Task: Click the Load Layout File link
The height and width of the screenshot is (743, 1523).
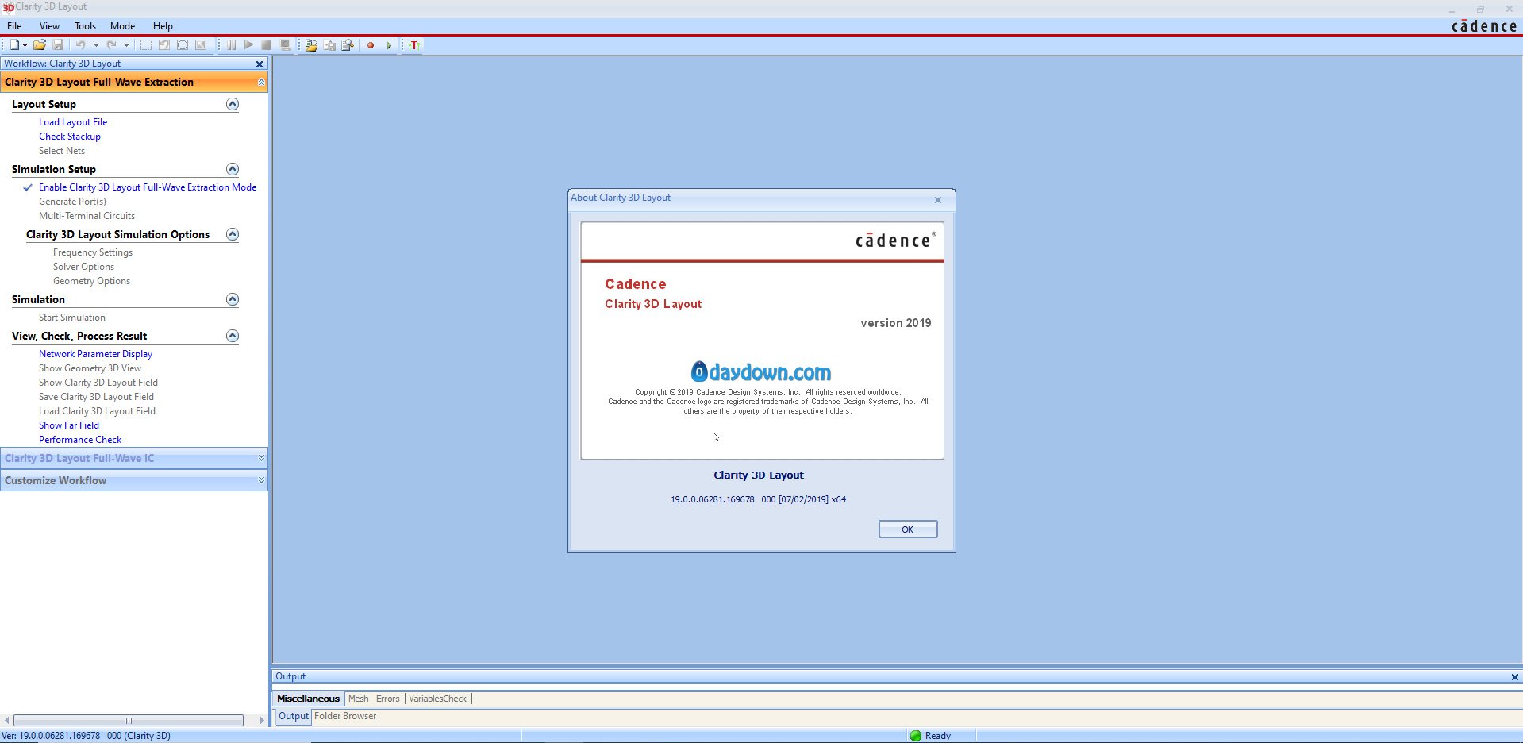Action: [x=73, y=122]
